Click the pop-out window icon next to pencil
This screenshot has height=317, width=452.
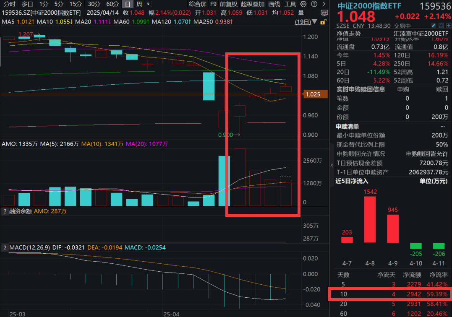pos(442,25)
